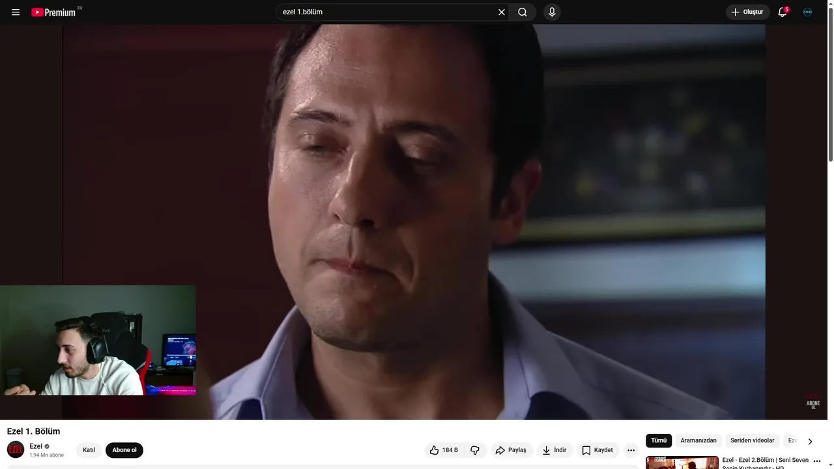Click the video title 'Ezel 1. Bölüm'
The height and width of the screenshot is (469, 834).
coord(33,431)
